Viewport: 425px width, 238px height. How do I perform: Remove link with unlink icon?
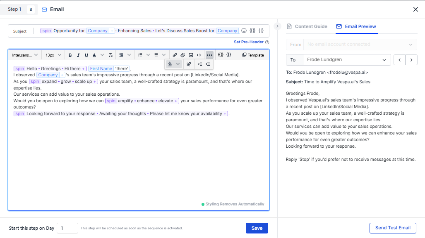click(x=189, y=64)
